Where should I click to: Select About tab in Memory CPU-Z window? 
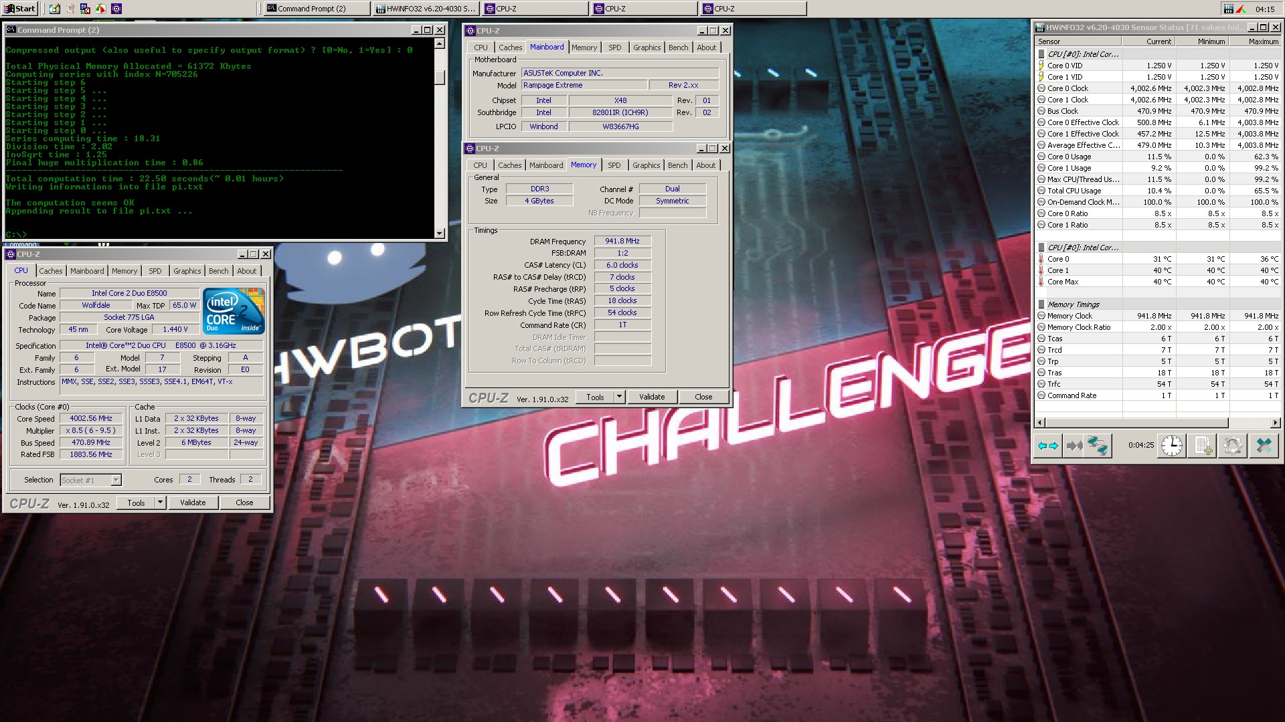pos(706,165)
